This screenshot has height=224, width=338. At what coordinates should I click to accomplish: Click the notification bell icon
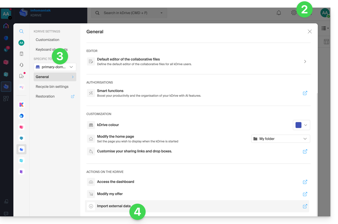pyautogui.click(x=279, y=13)
